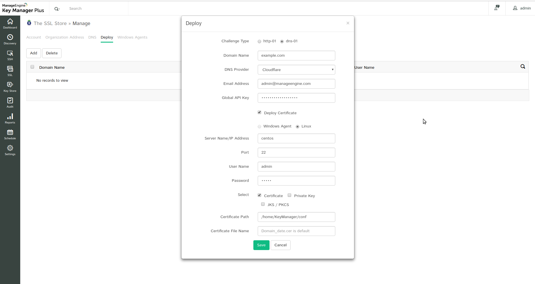Viewport: 535px width, 284px height.
Task: Open the Dashboard sidebar icon
Action: [10, 24]
